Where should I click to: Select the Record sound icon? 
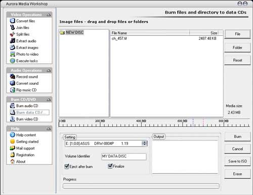coord(13,77)
